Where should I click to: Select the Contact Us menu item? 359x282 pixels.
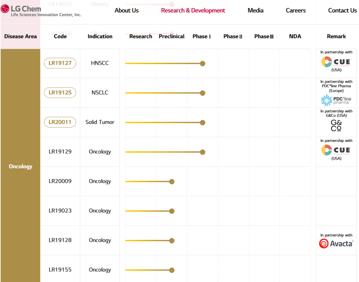342,11
